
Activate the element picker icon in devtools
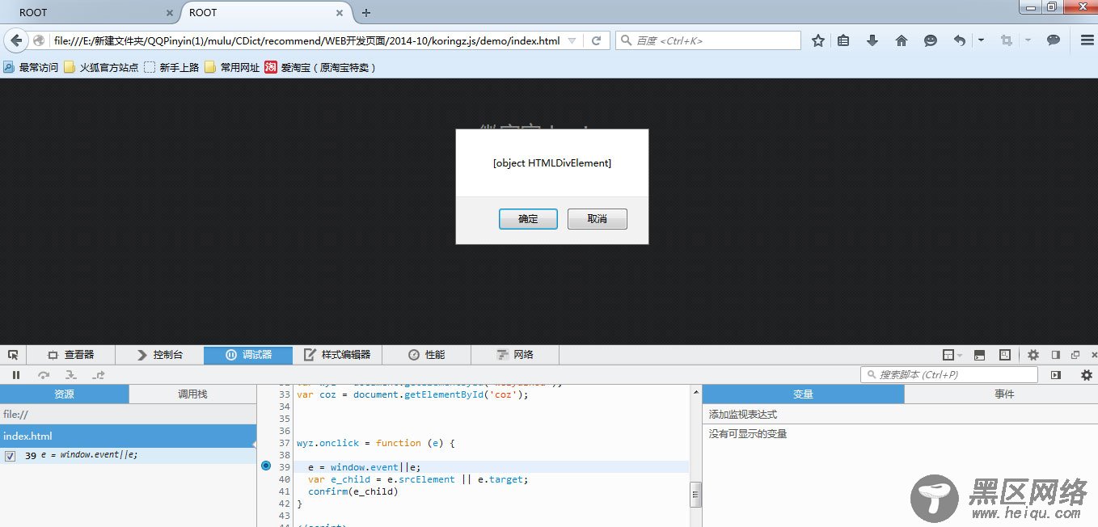13,355
